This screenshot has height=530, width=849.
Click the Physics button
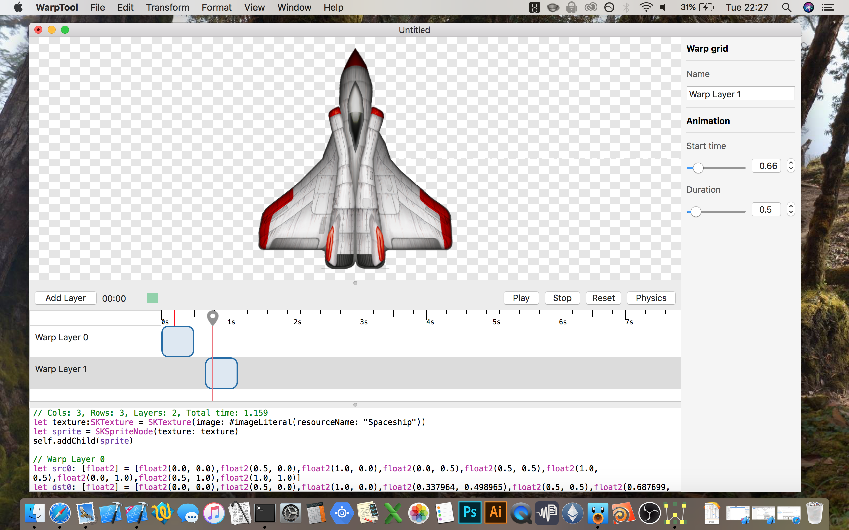pyautogui.click(x=651, y=298)
